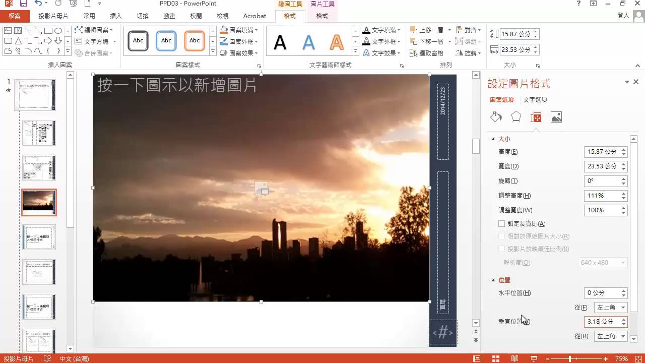Select the right arrow shape
The image size is (645, 363).
(48, 41)
